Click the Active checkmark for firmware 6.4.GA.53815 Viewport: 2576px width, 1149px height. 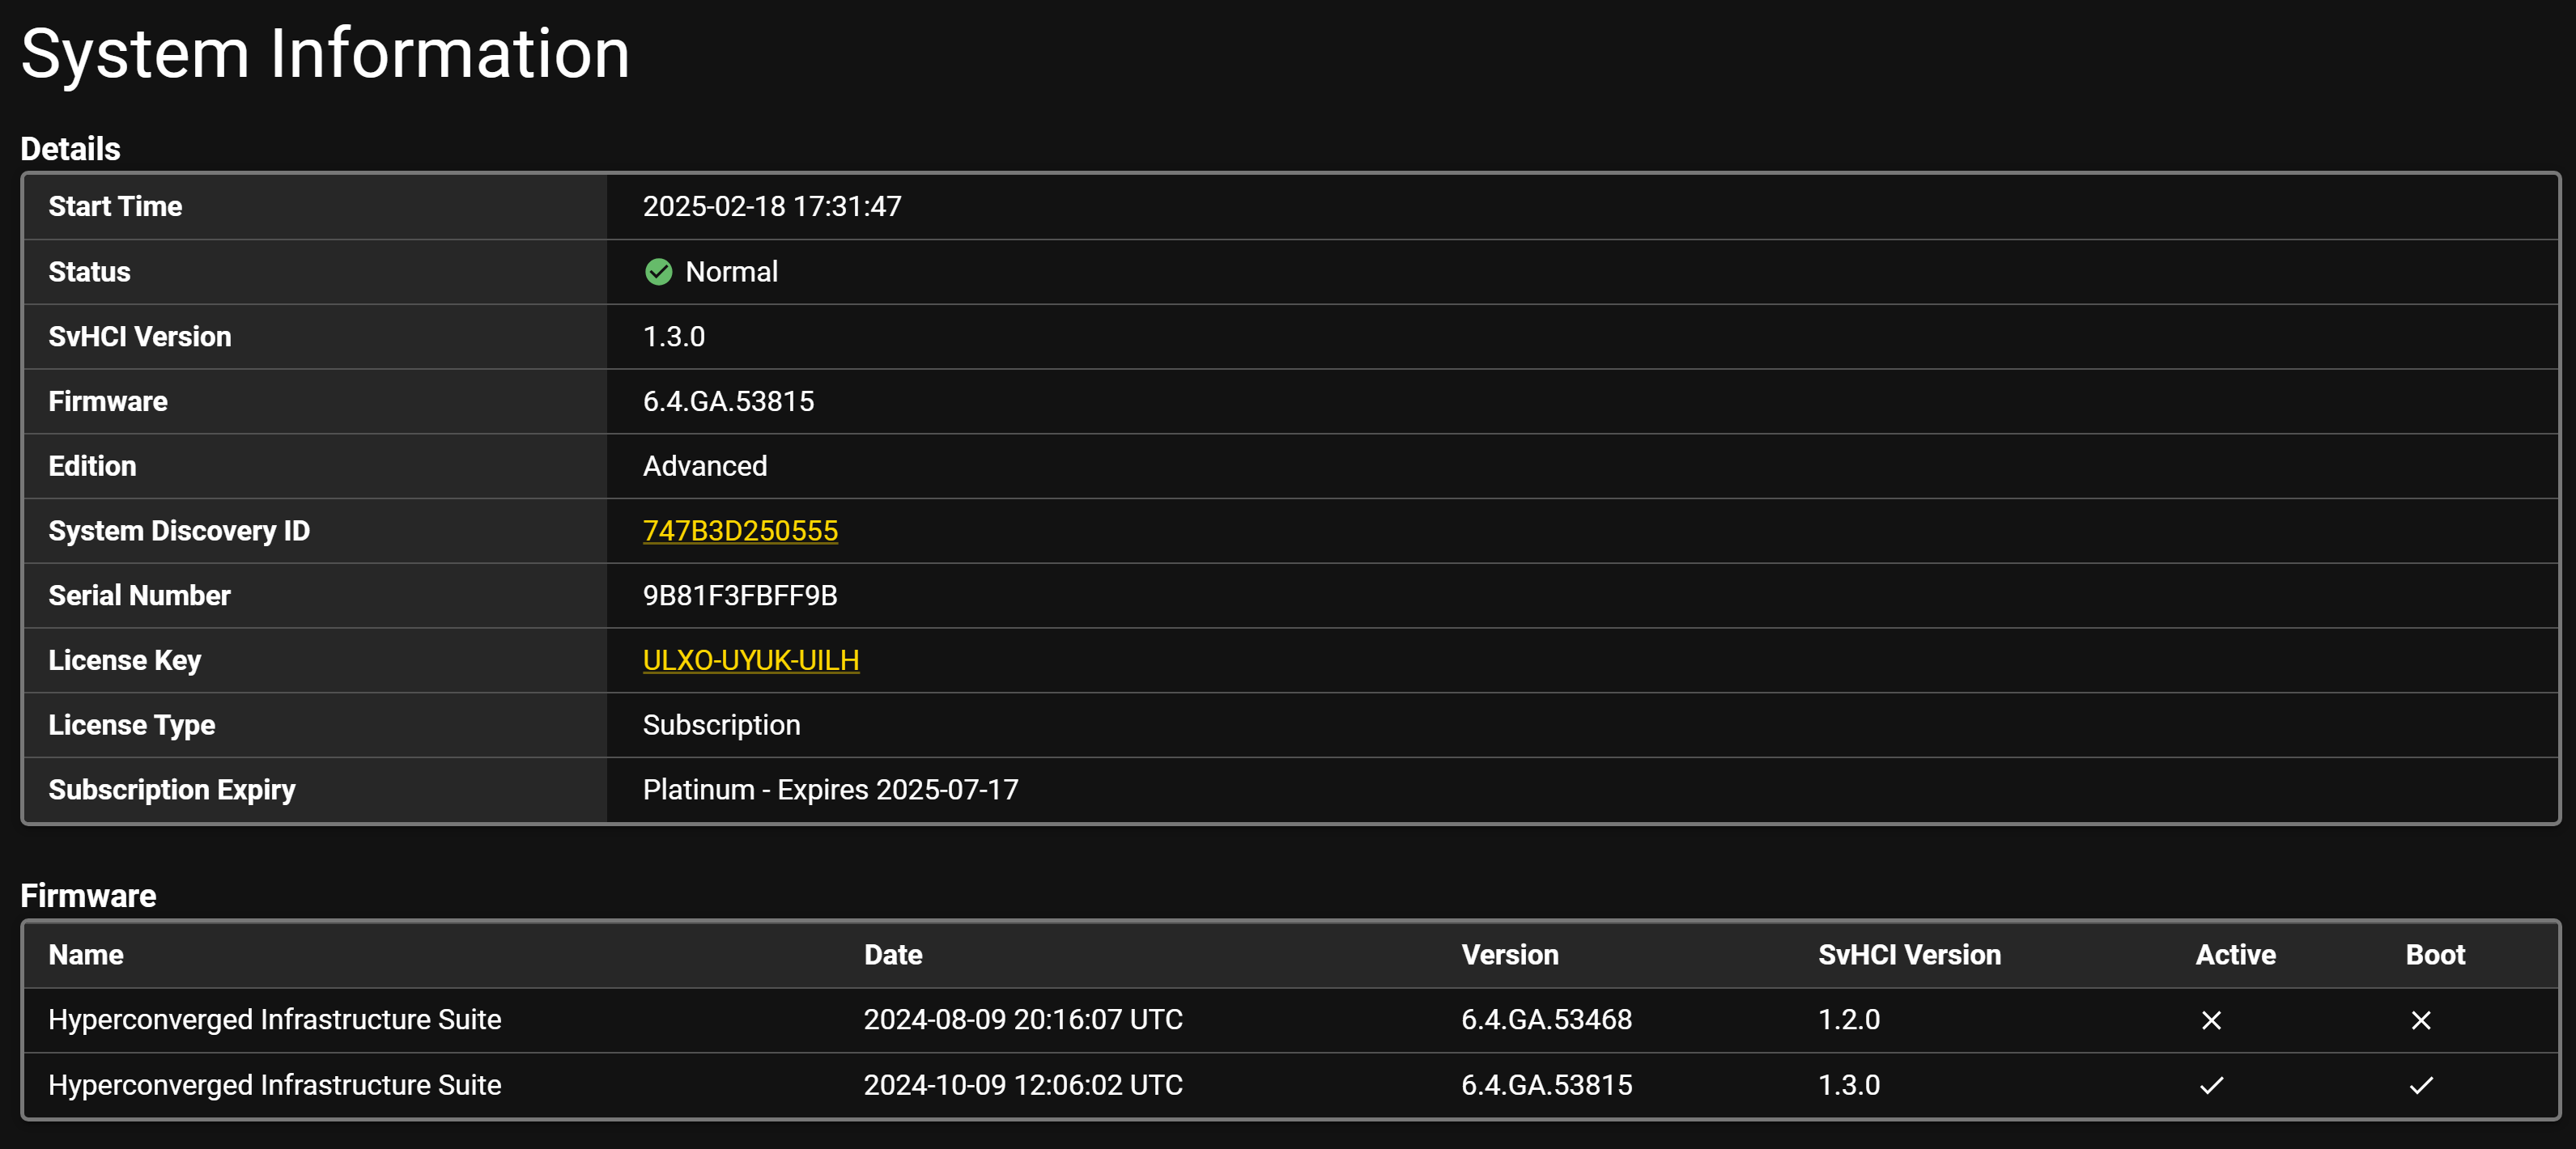tap(2211, 1085)
